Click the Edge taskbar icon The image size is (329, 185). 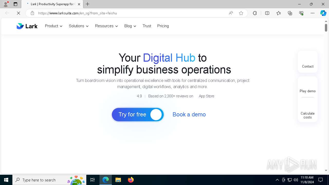pyautogui.click(x=106, y=180)
